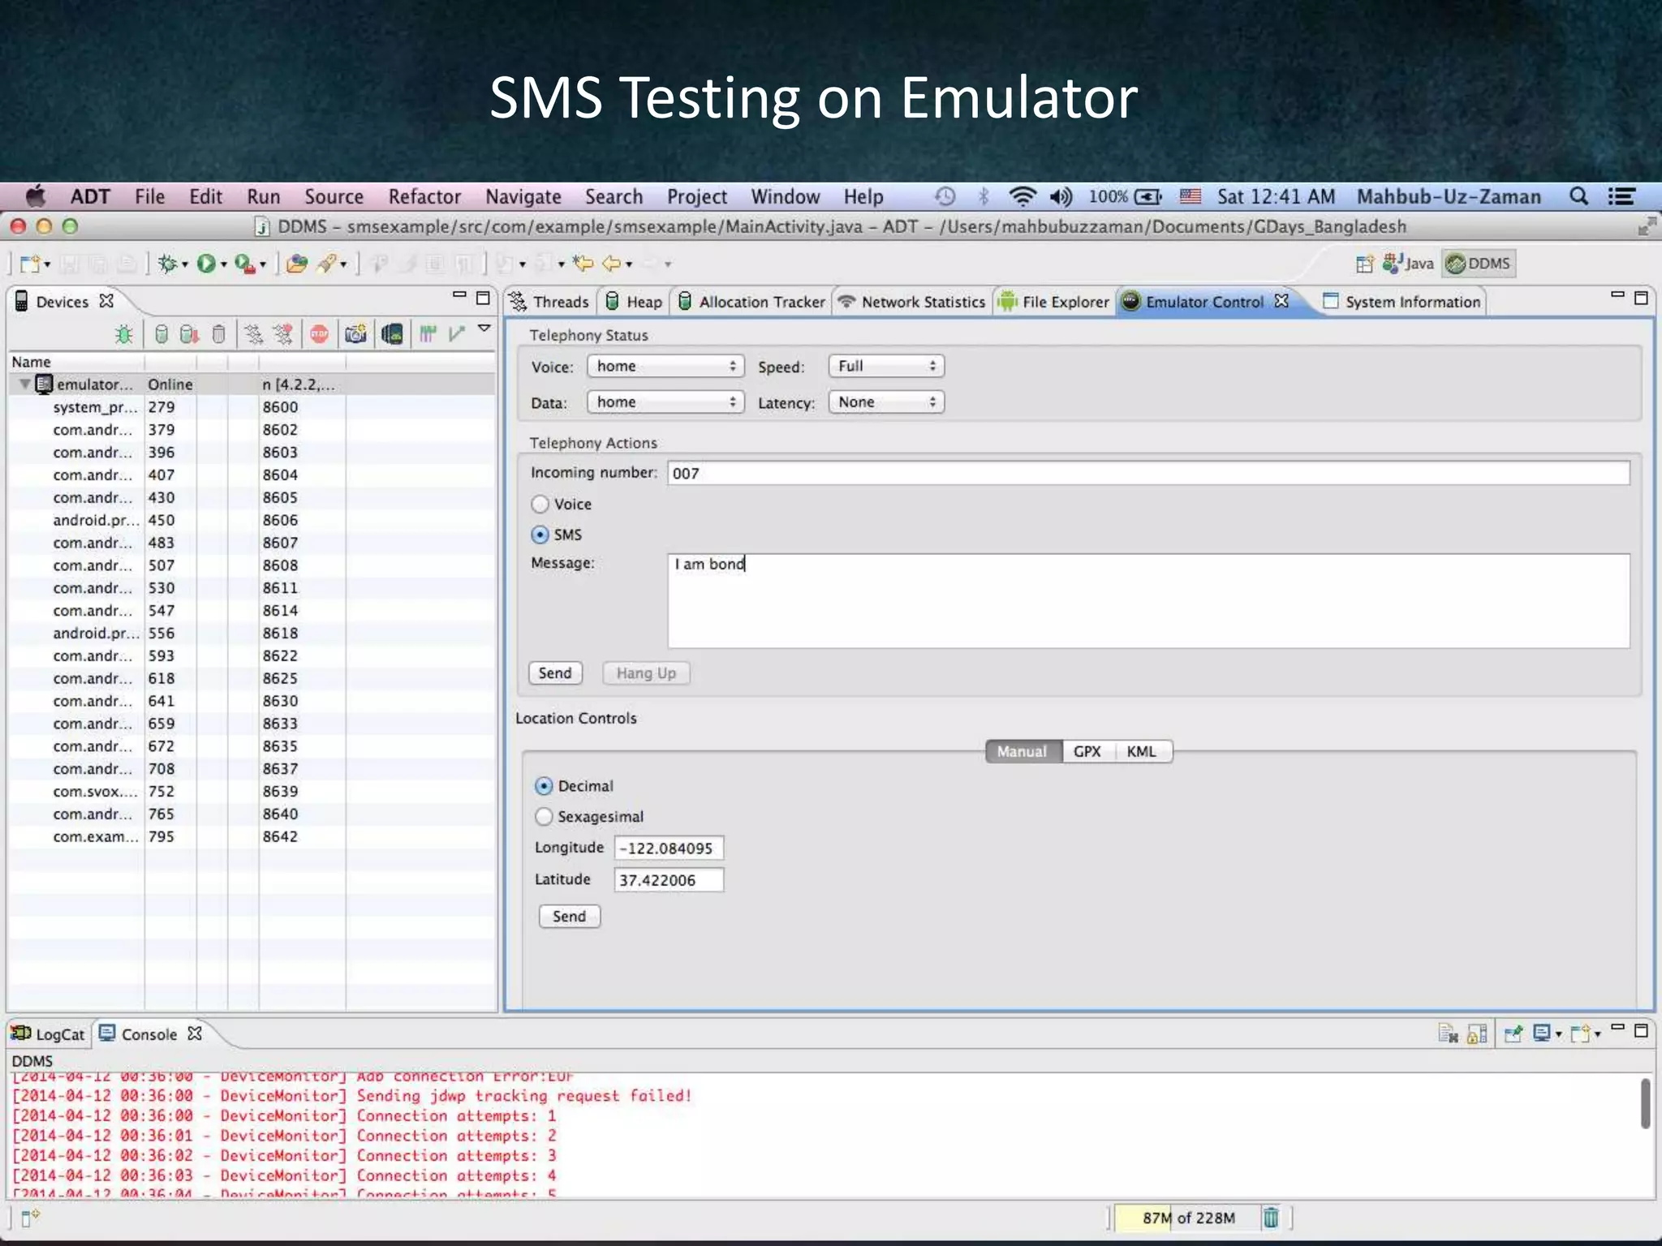The width and height of the screenshot is (1662, 1246).
Task: Select the Voice radio button
Action: point(540,505)
